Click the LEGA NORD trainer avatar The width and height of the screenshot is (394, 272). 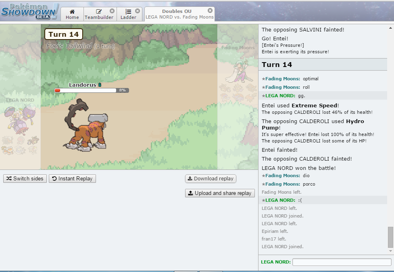coord(20,120)
